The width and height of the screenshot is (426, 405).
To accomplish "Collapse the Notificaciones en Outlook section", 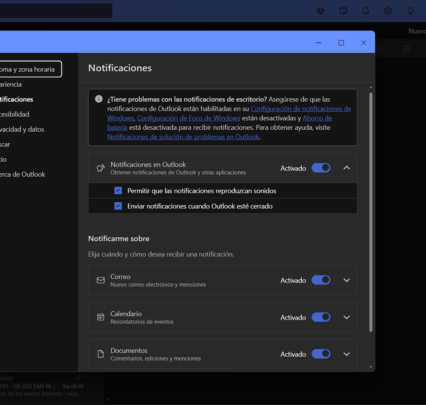I will click(346, 168).
